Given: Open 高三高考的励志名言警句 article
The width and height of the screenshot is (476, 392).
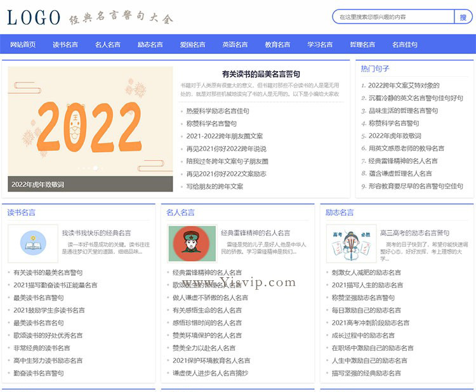Looking at the screenshot, I should click(x=414, y=233).
